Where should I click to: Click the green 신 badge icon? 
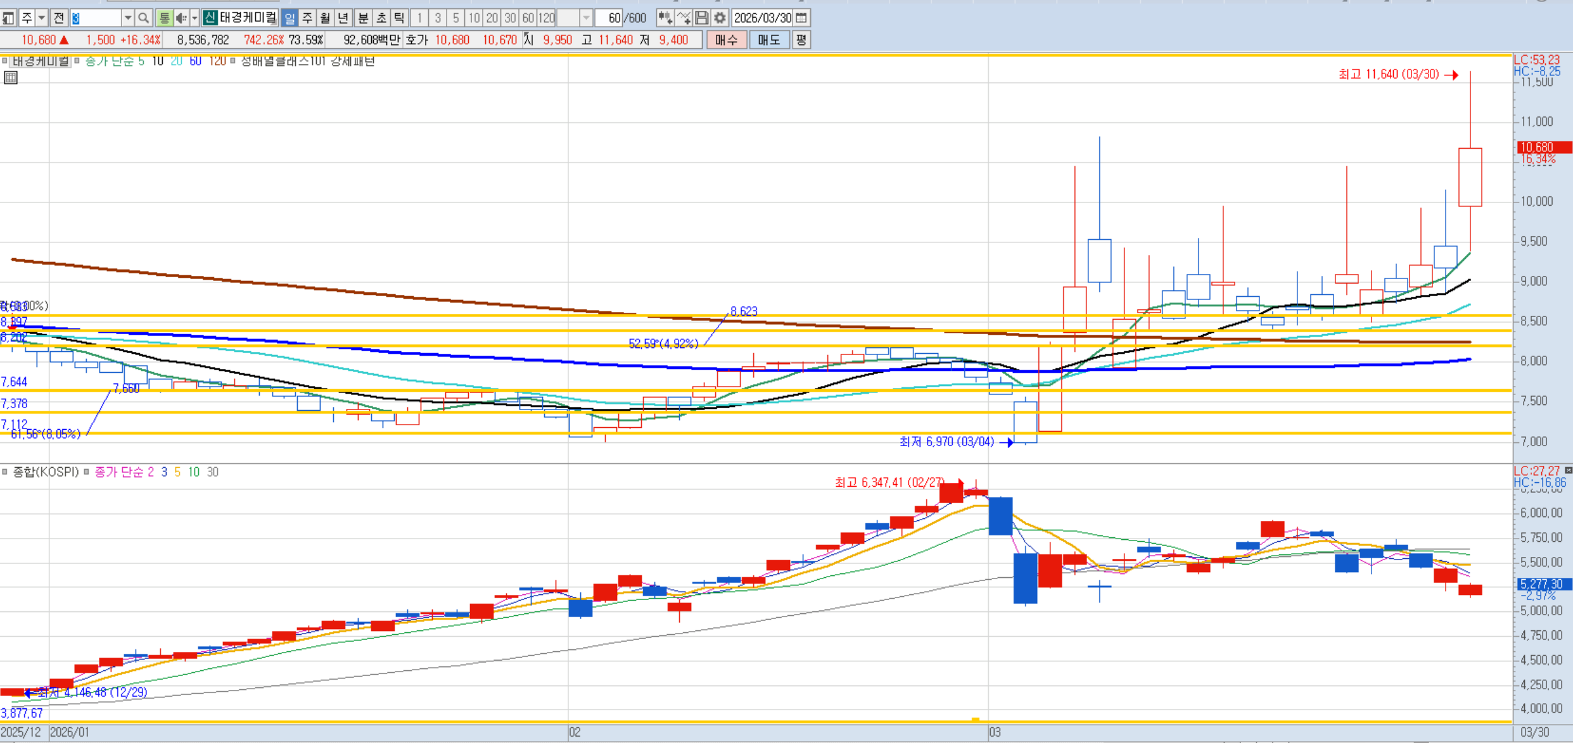(210, 18)
